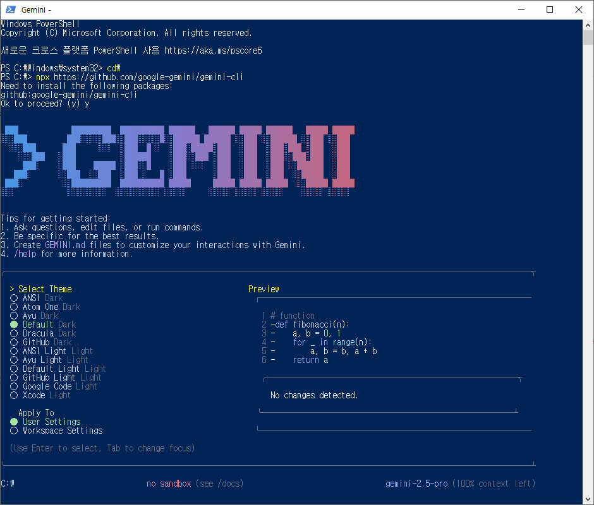Screen dimensions: 594x505
Task: Select the Dracula Dark theme radio
Action: (14, 333)
